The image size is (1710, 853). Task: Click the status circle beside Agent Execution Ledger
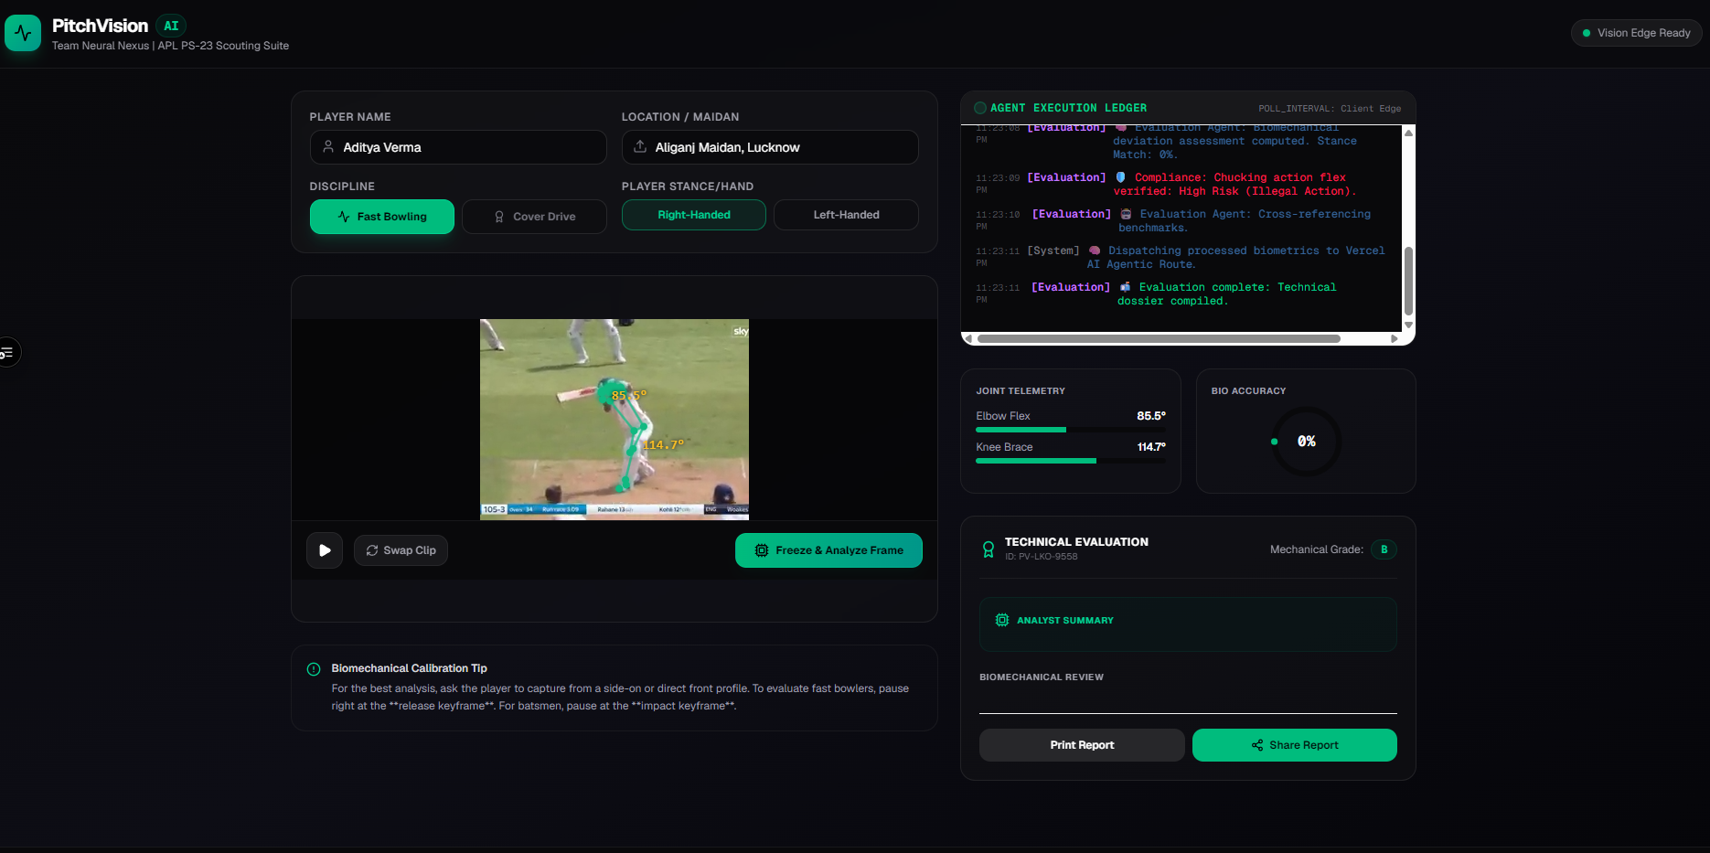point(980,108)
